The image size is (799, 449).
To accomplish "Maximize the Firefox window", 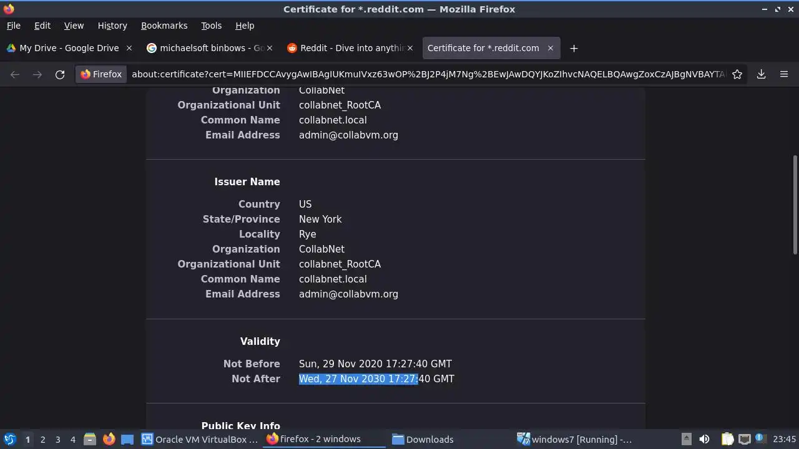I will click(x=778, y=9).
